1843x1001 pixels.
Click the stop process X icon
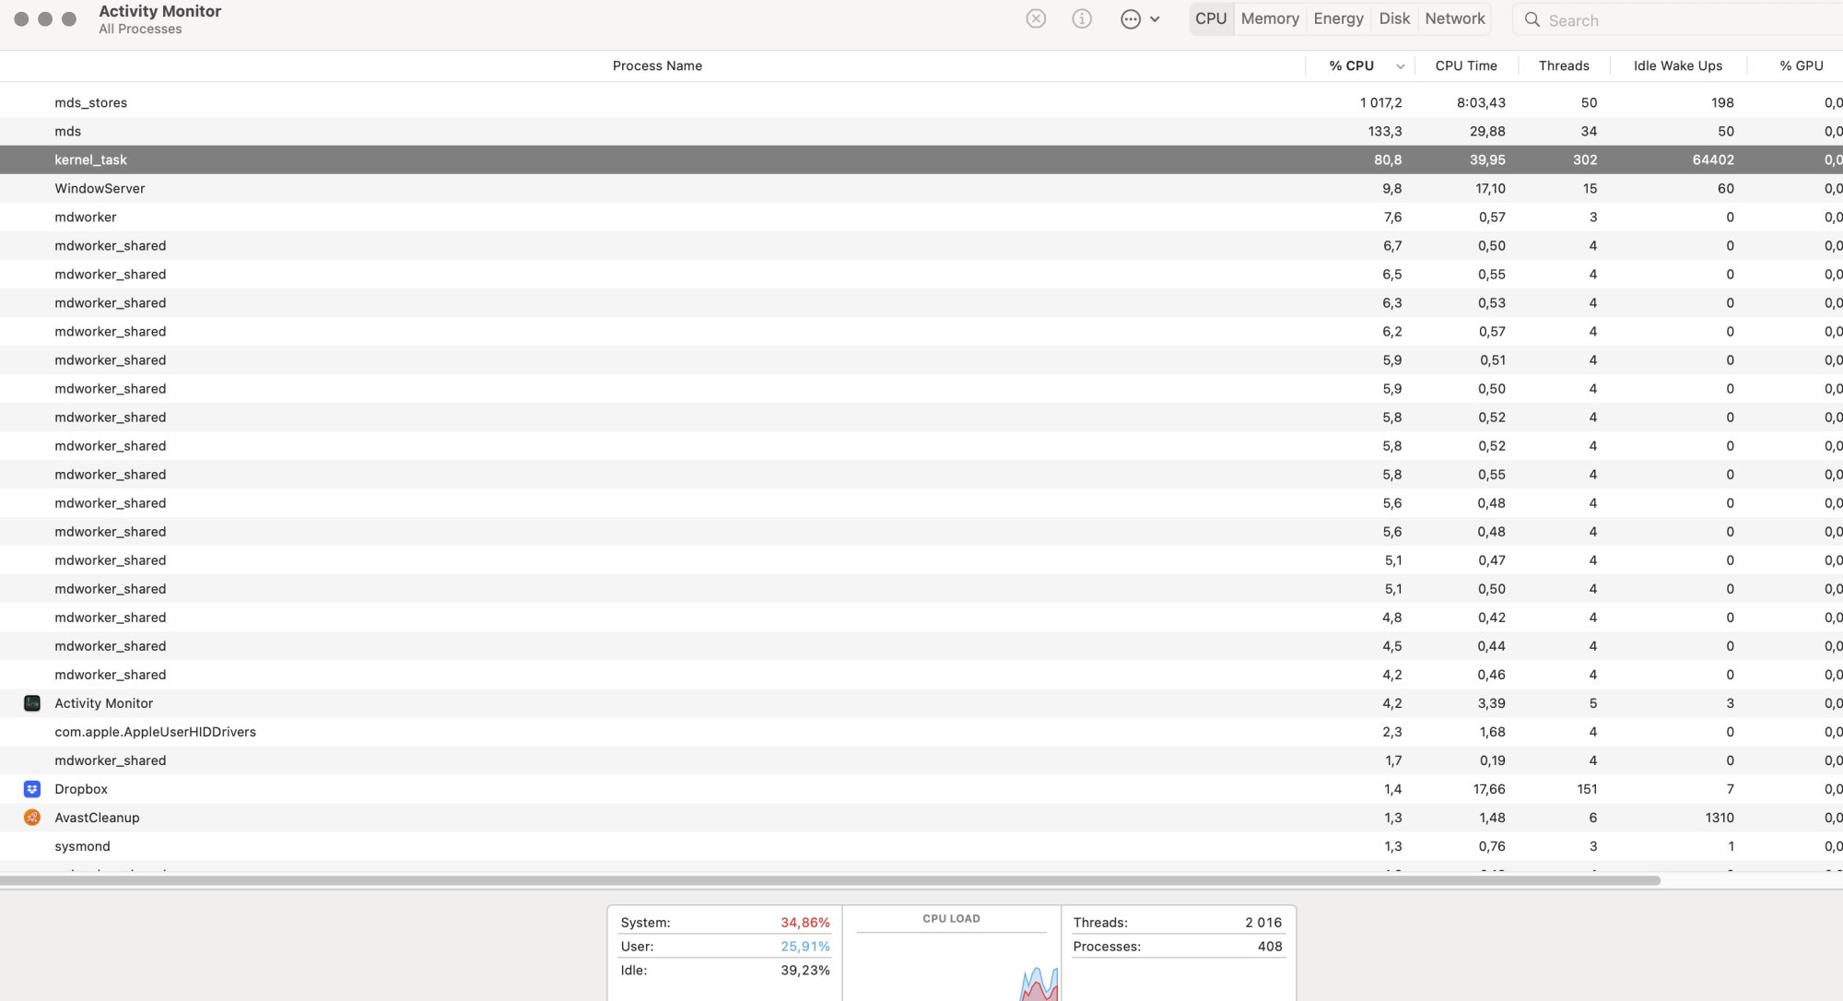[x=1036, y=18]
